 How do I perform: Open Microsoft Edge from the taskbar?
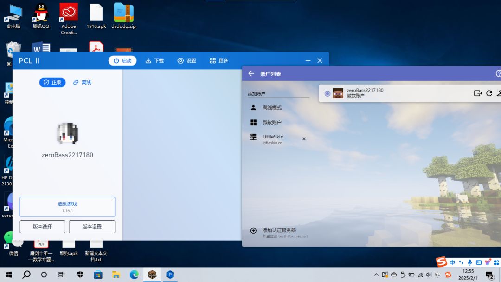pos(134,275)
